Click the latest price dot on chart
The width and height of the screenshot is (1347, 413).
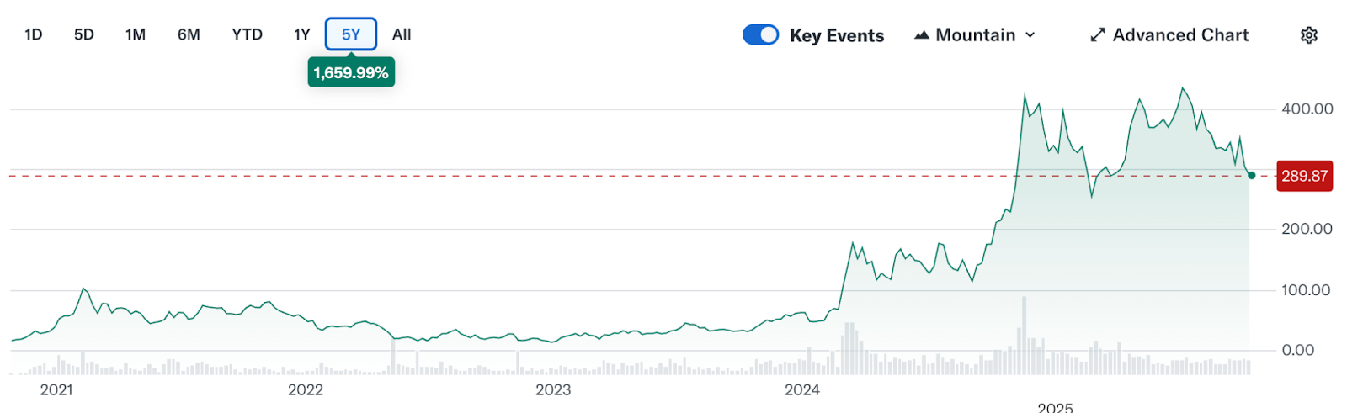click(1251, 176)
